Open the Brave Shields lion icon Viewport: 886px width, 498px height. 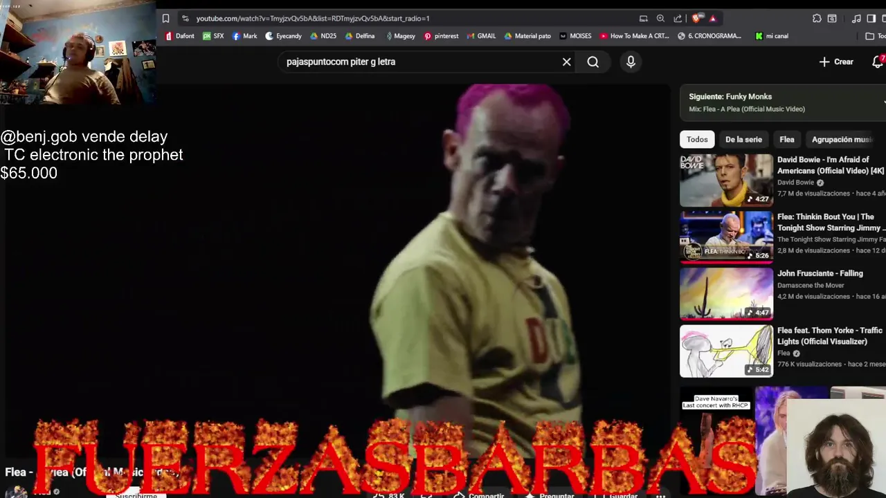pyautogui.click(x=696, y=19)
